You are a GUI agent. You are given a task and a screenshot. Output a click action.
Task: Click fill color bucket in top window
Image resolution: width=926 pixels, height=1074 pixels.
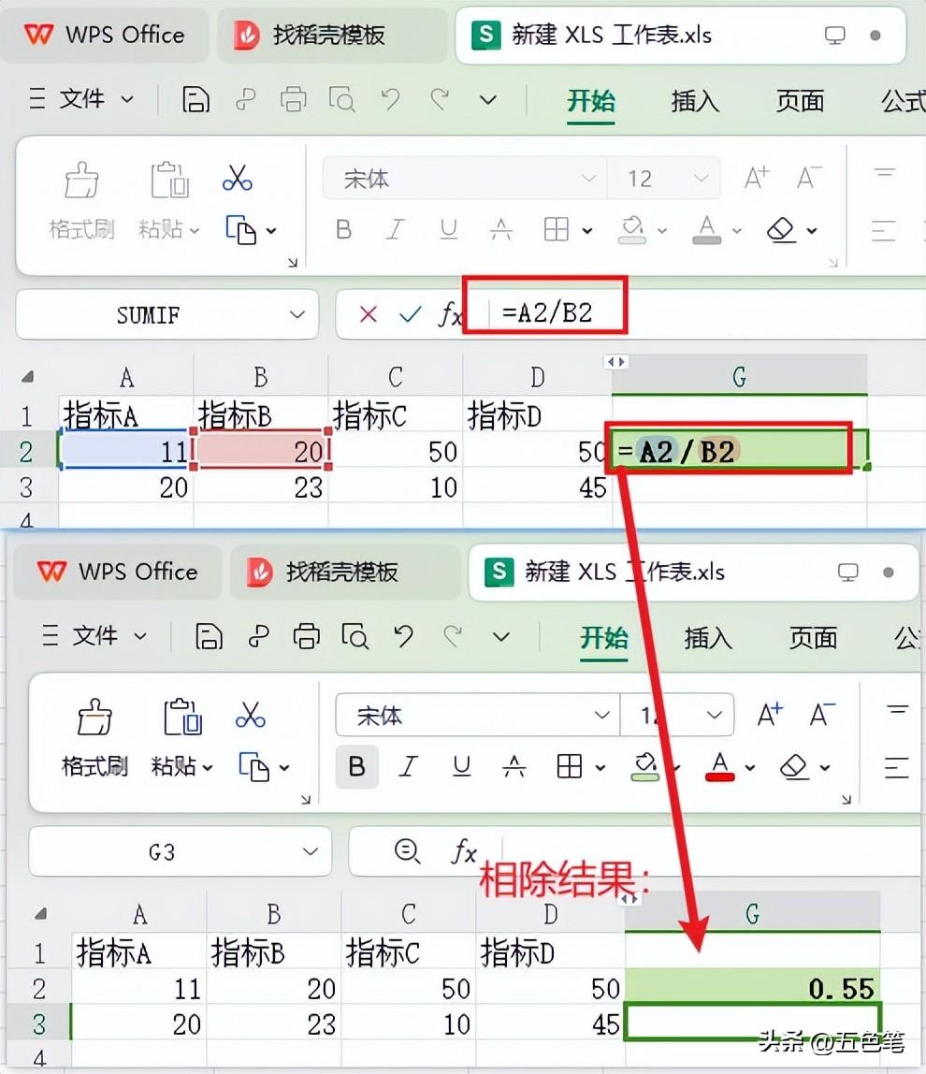(x=632, y=230)
